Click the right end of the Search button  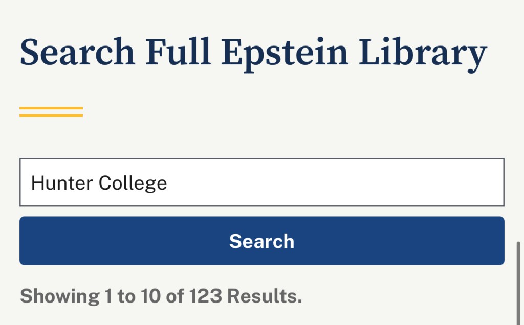click(492, 241)
